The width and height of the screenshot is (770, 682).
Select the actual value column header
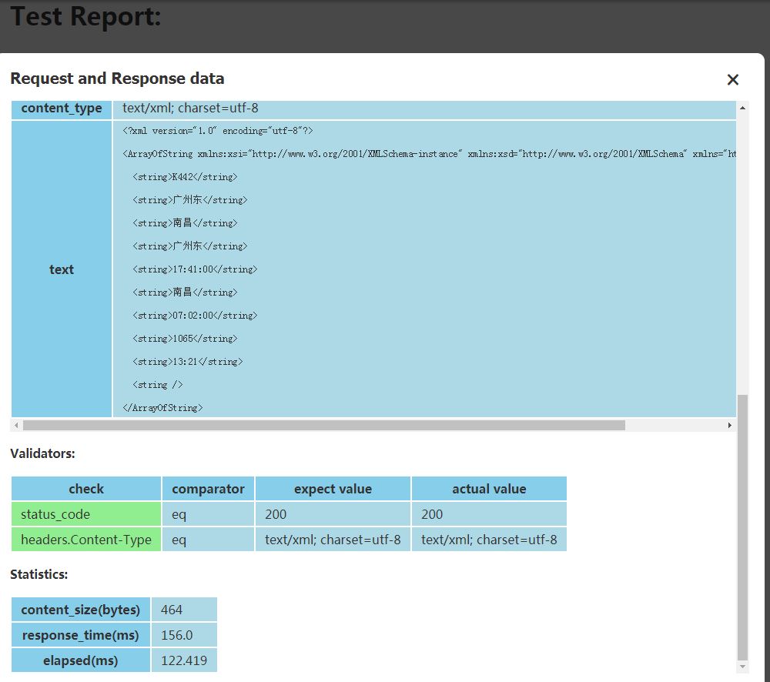(x=489, y=488)
